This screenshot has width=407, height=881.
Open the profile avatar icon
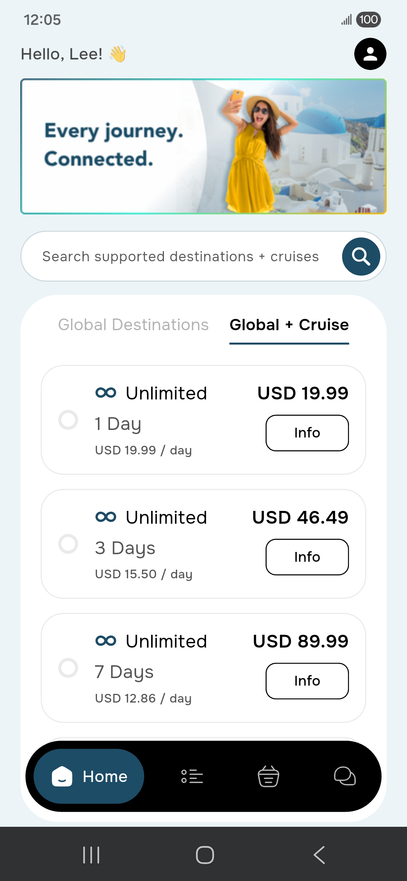click(x=370, y=54)
